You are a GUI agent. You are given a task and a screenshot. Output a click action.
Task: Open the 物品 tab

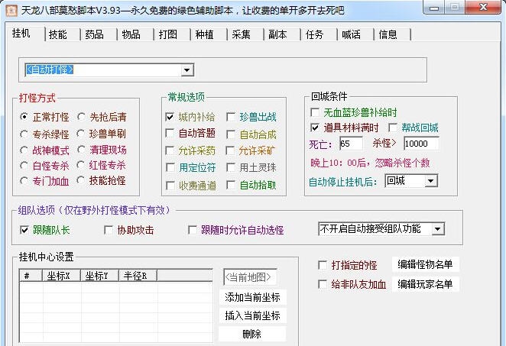pos(131,34)
